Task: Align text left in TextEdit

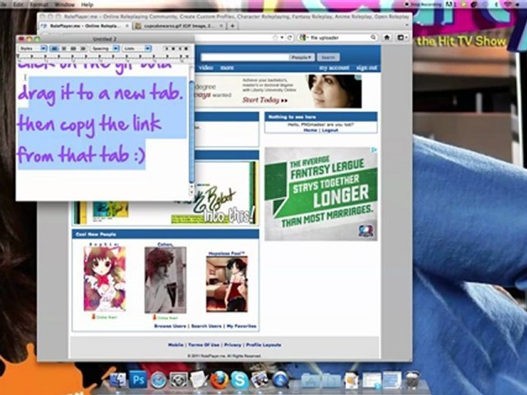Action: coord(54,49)
